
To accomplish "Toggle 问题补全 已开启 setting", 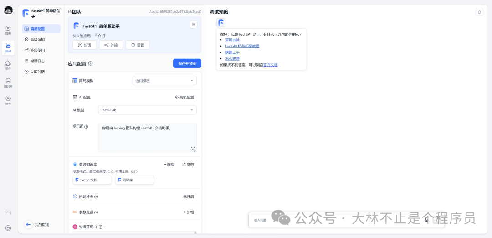I will pyautogui.click(x=189, y=197).
